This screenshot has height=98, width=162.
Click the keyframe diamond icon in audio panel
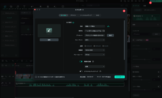[x=158, y=25]
